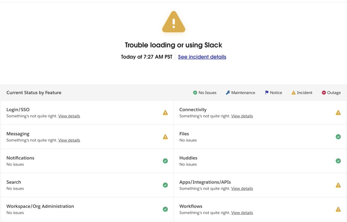Click the Maintenance legend label
Image resolution: width=347 pixels, height=222 pixels.
(x=243, y=93)
